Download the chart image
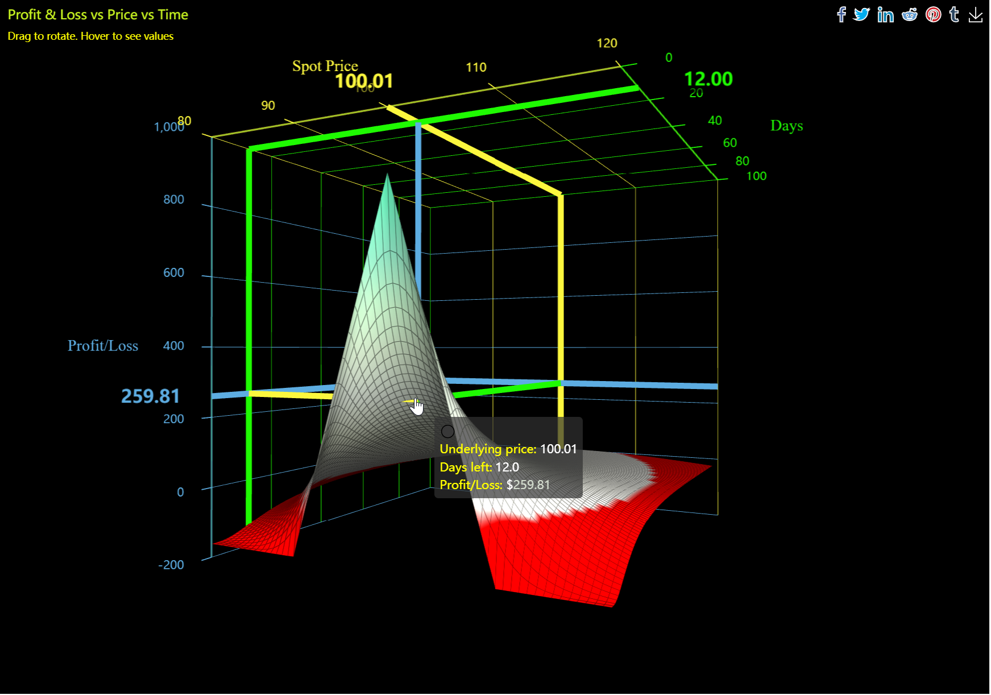The image size is (991, 695). pos(976,15)
